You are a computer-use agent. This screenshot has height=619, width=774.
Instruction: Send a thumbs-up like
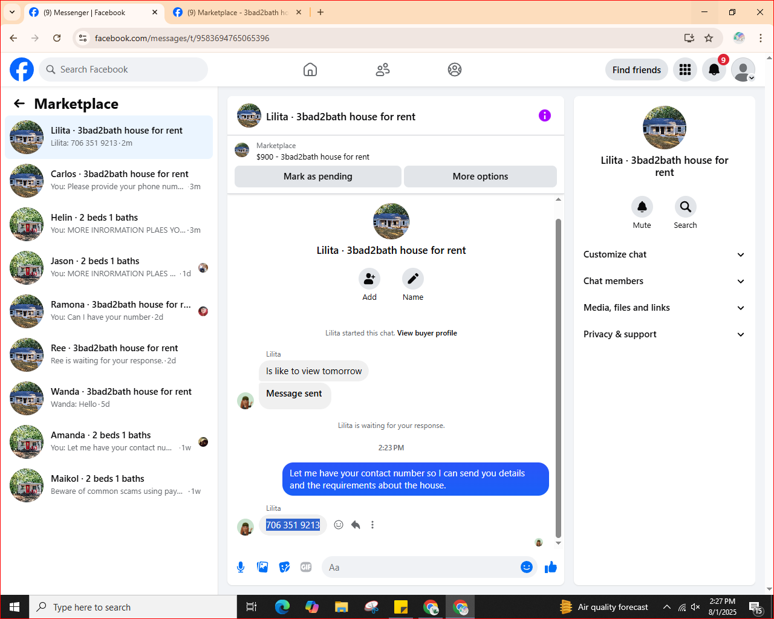tap(551, 567)
